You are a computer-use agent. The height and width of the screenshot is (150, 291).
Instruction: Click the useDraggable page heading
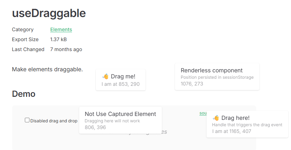pyautogui.click(x=49, y=13)
